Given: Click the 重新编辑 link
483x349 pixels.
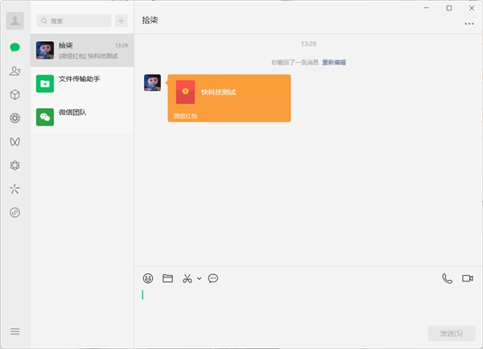Looking at the screenshot, I should point(334,63).
